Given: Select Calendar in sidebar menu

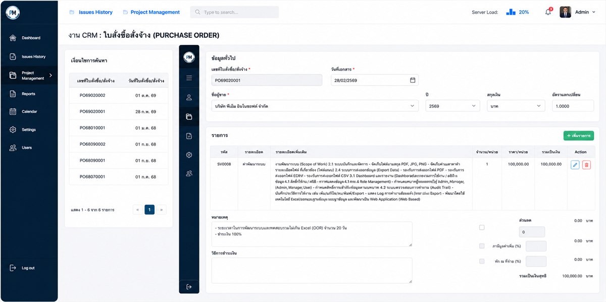Looking at the screenshot, I should click(29, 111).
